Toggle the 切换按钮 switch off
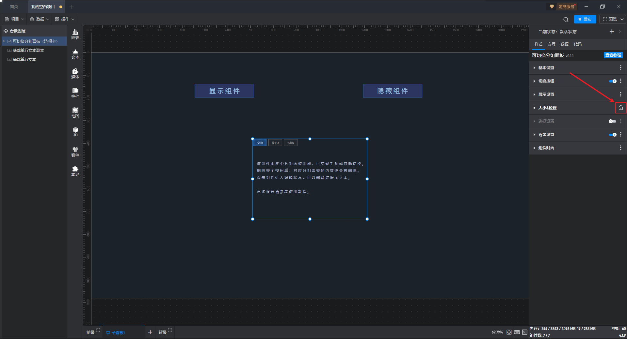This screenshot has height=339, width=627. click(x=613, y=81)
